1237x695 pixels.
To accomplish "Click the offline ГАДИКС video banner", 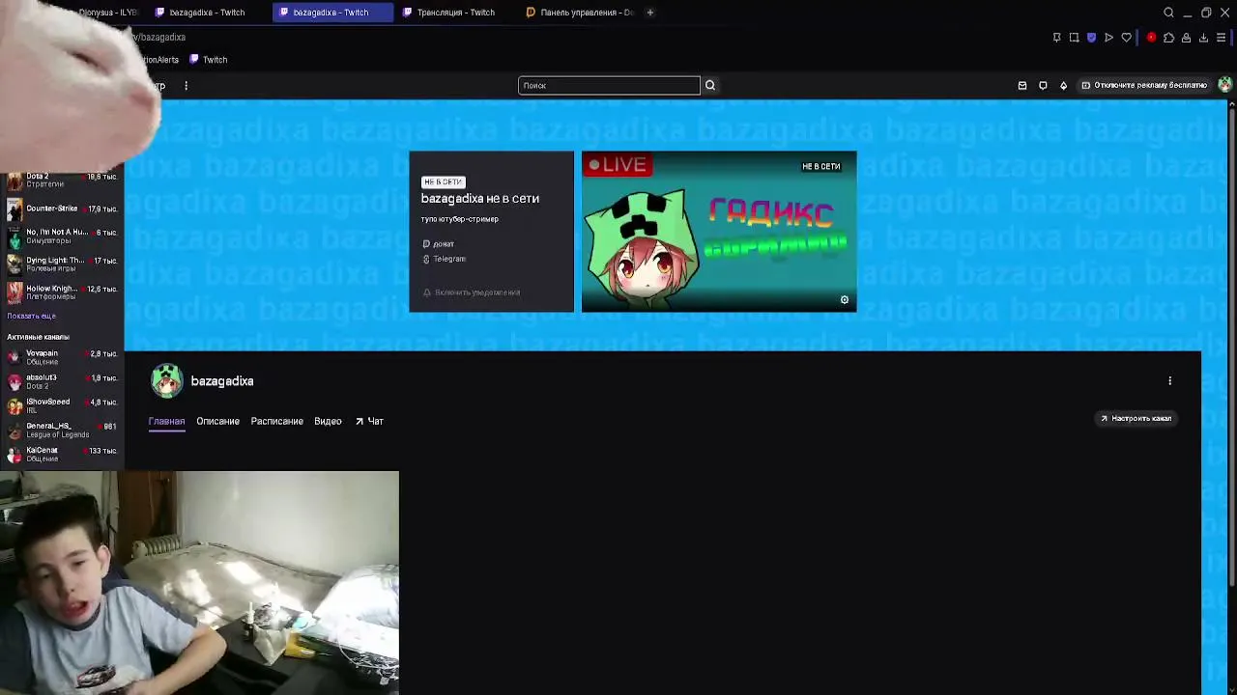I will (x=719, y=232).
